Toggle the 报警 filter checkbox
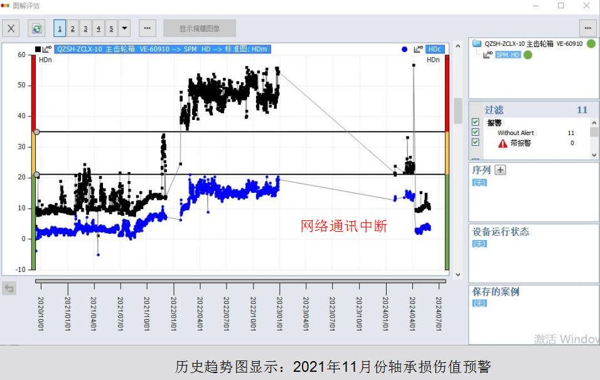The height and width of the screenshot is (380, 600). tap(476, 122)
